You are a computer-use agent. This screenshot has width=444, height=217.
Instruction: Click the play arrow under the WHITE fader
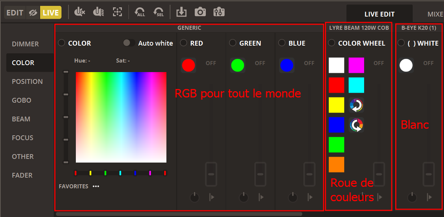coord(429,197)
